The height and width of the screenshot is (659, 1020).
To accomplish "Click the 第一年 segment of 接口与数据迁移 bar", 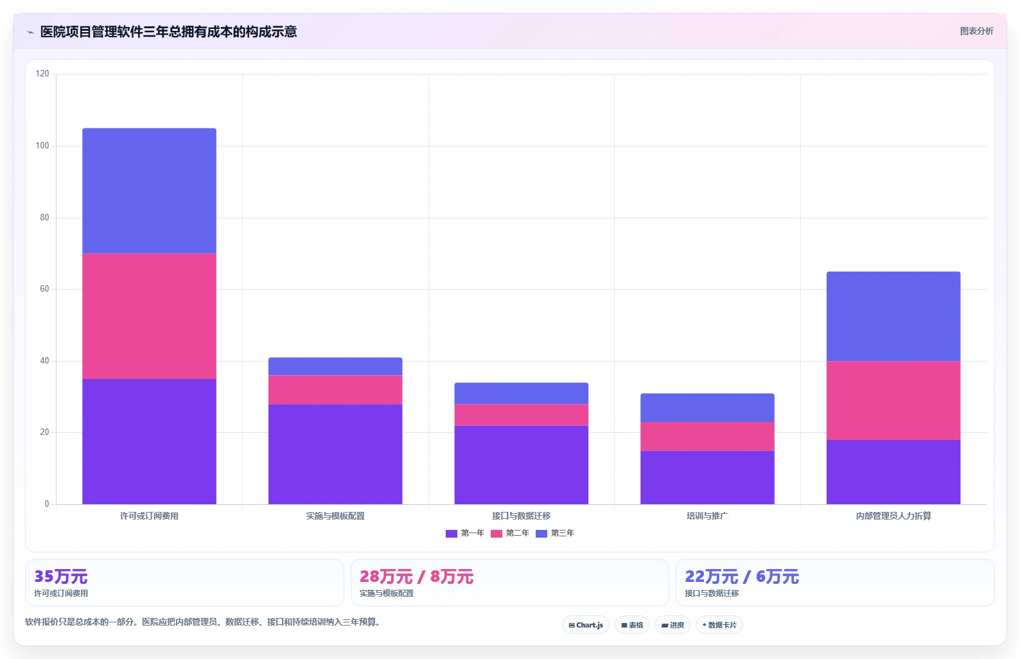I will point(522,465).
